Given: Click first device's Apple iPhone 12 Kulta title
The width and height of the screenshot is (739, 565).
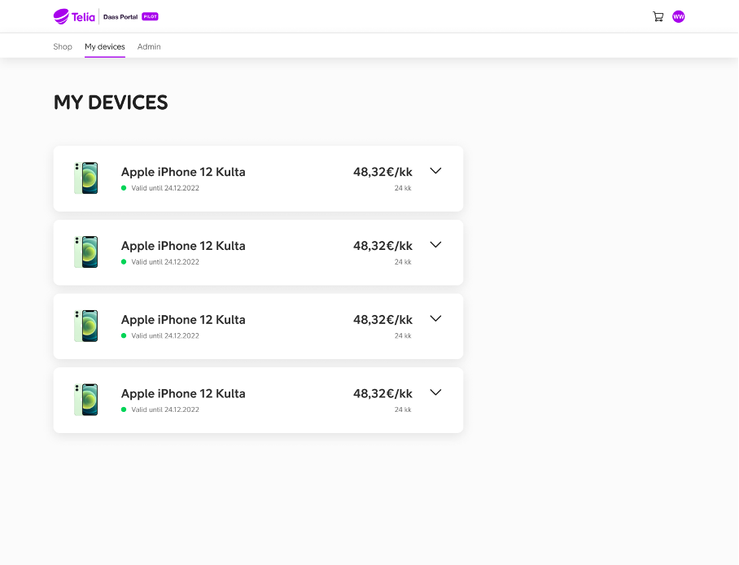Looking at the screenshot, I should (183, 172).
